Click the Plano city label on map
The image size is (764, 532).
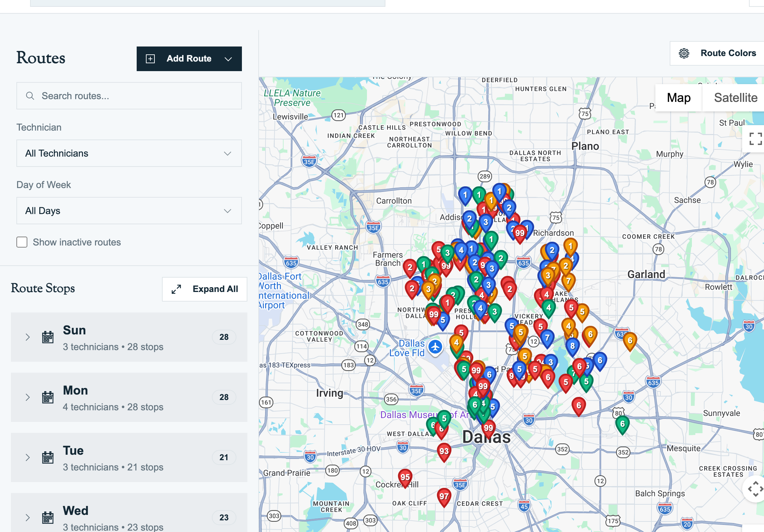pos(585,146)
